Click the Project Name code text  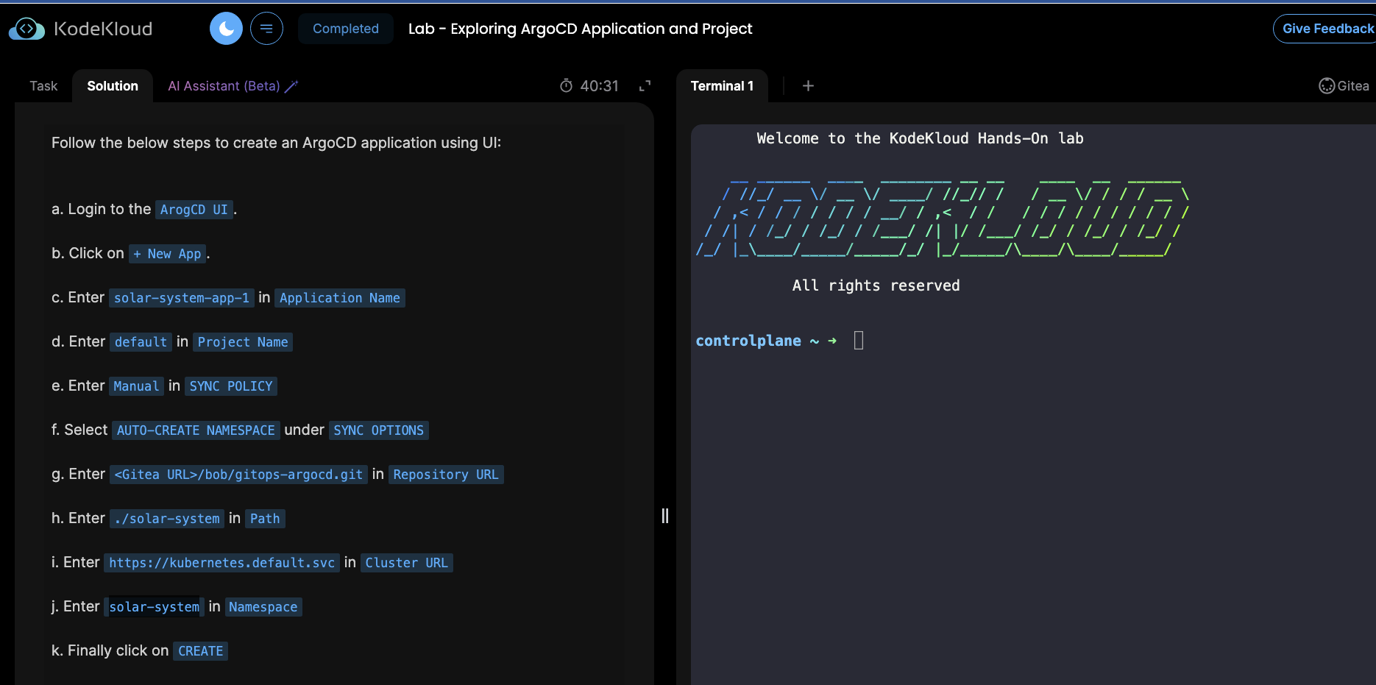[x=243, y=342]
